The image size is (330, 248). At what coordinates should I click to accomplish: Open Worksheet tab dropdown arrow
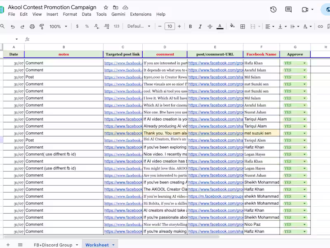coord(113,245)
